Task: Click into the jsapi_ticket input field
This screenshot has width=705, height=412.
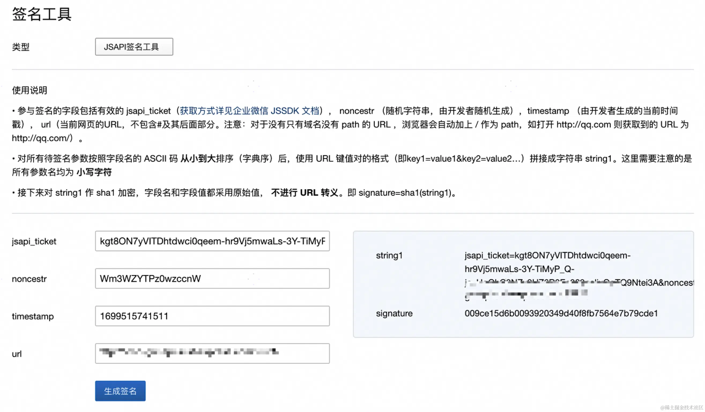Action: [x=212, y=241]
